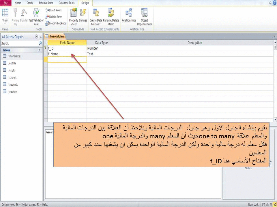Click the Description column header

(195, 43)
